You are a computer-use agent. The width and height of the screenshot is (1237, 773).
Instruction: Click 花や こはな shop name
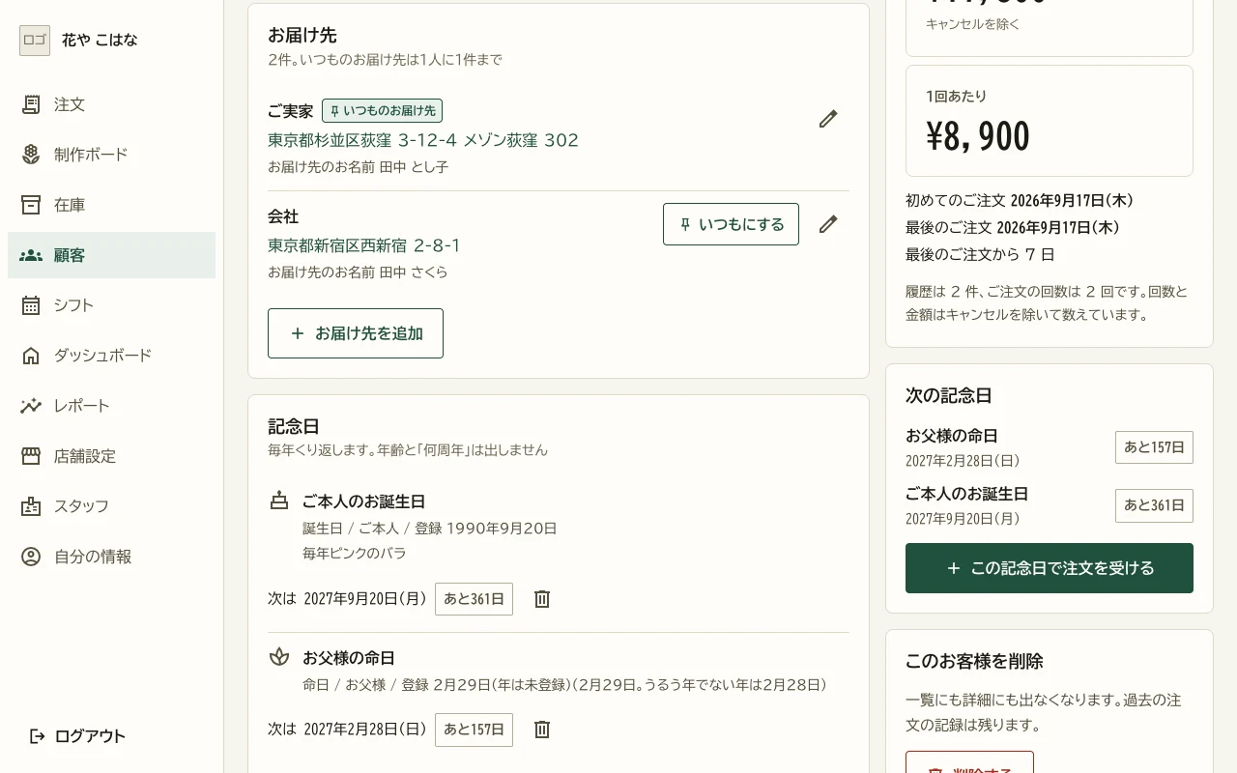(100, 41)
